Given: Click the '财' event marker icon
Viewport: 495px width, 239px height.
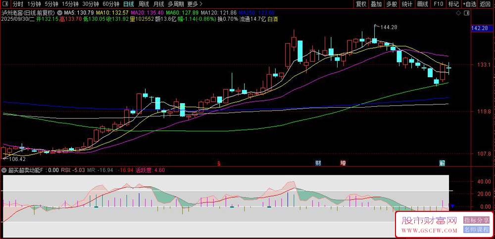Looking at the screenshot, I should point(319,163).
